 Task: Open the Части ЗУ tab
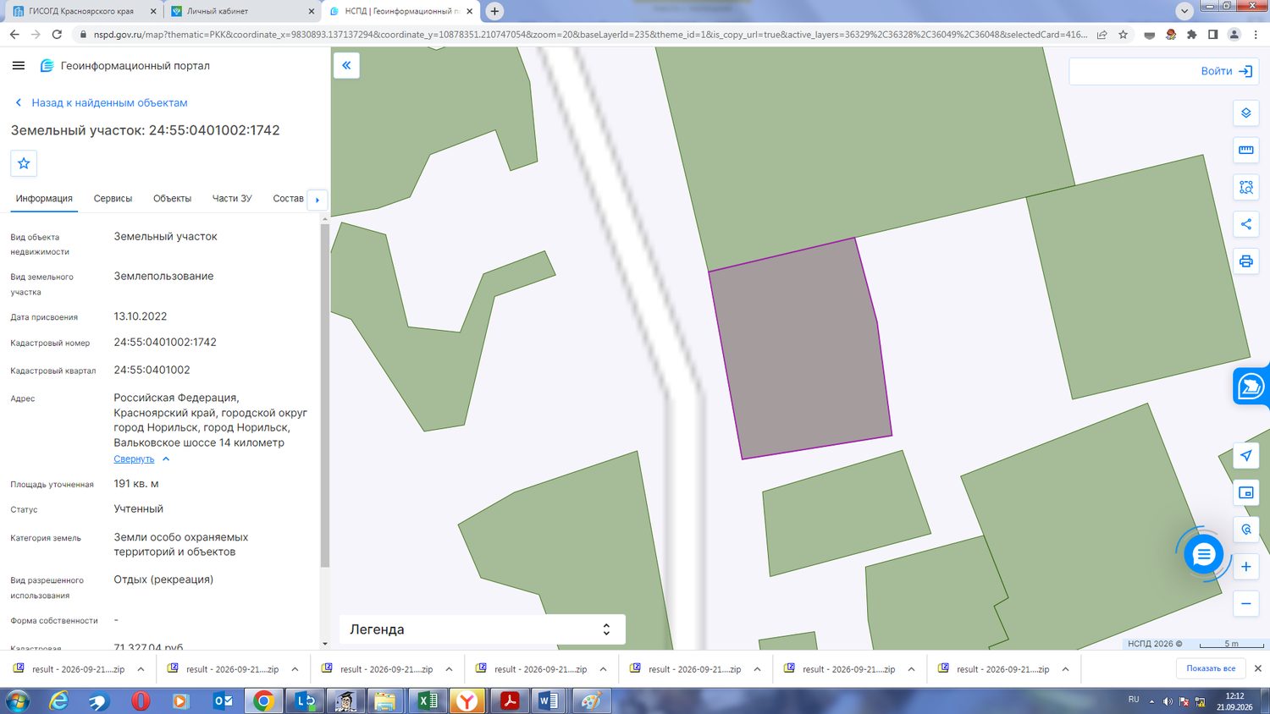point(232,199)
